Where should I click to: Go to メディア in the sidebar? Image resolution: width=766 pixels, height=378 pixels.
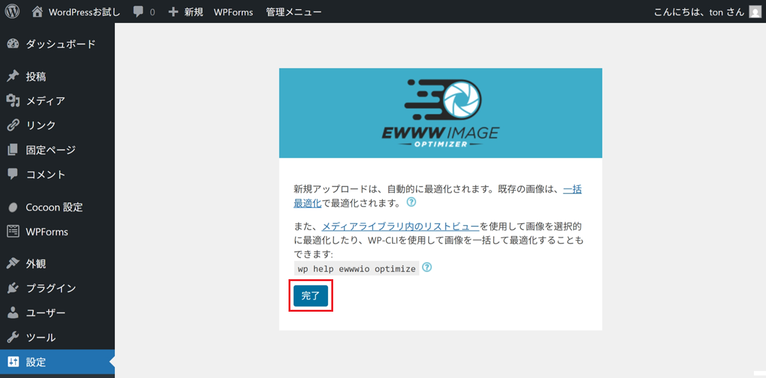pos(45,101)
